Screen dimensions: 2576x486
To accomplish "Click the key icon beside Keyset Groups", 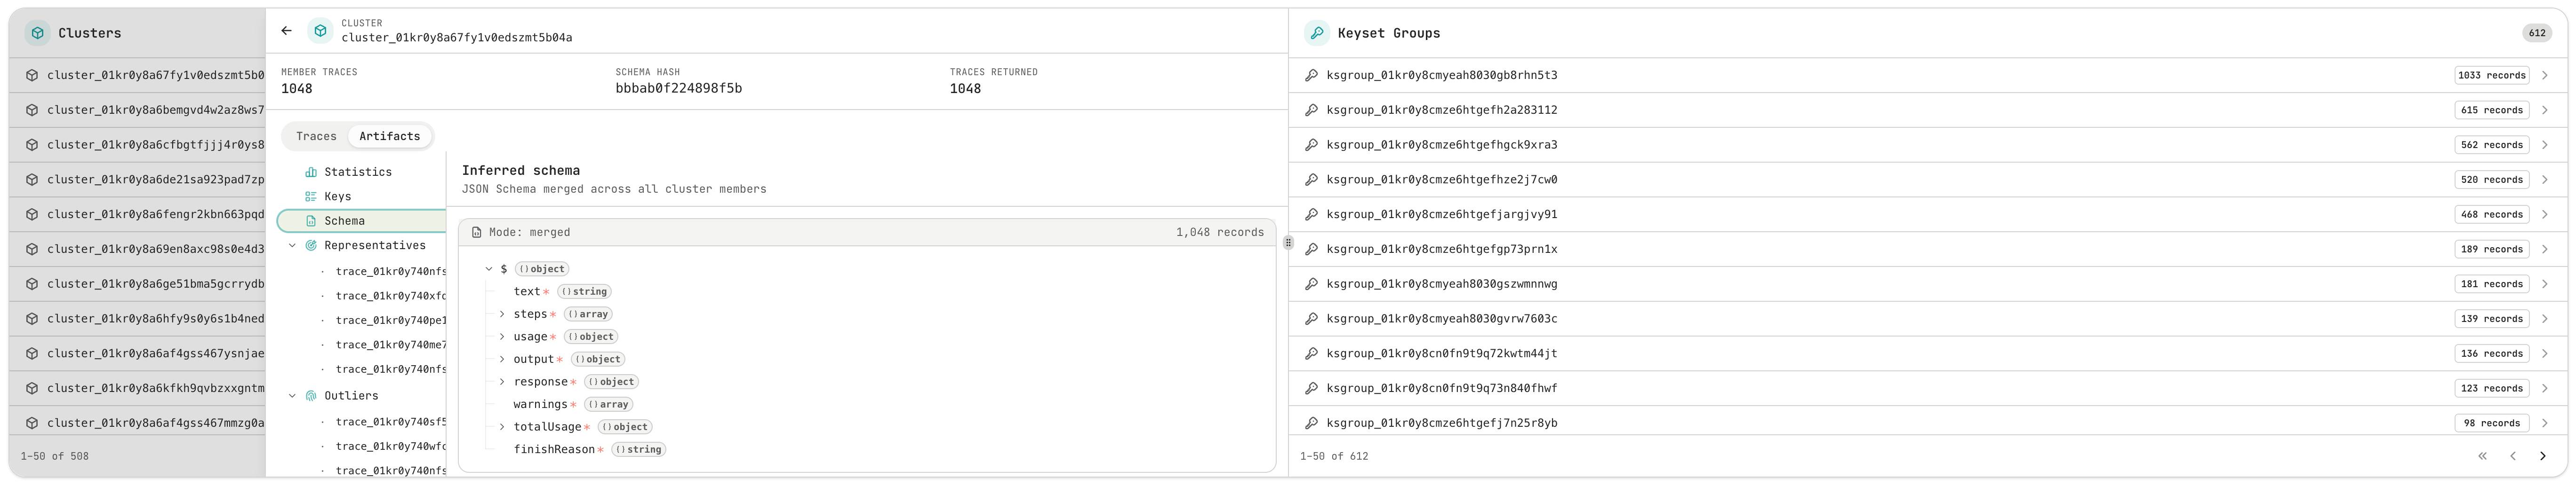I will (1317, 33).
